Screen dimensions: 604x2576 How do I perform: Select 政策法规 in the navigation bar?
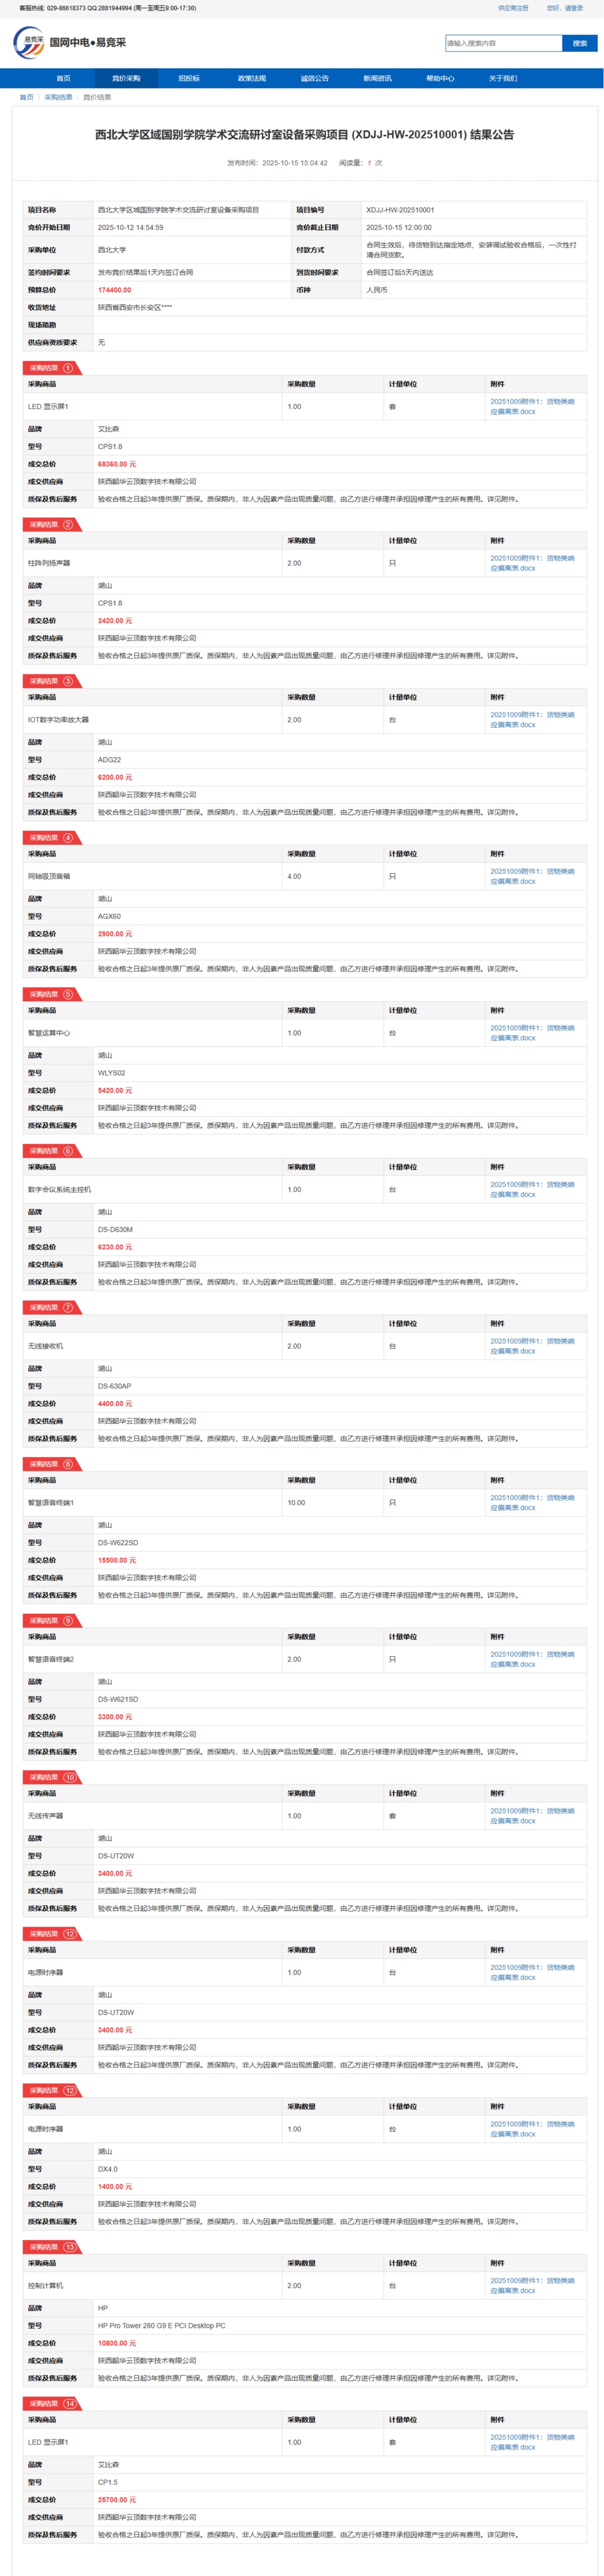coord(252,78)
